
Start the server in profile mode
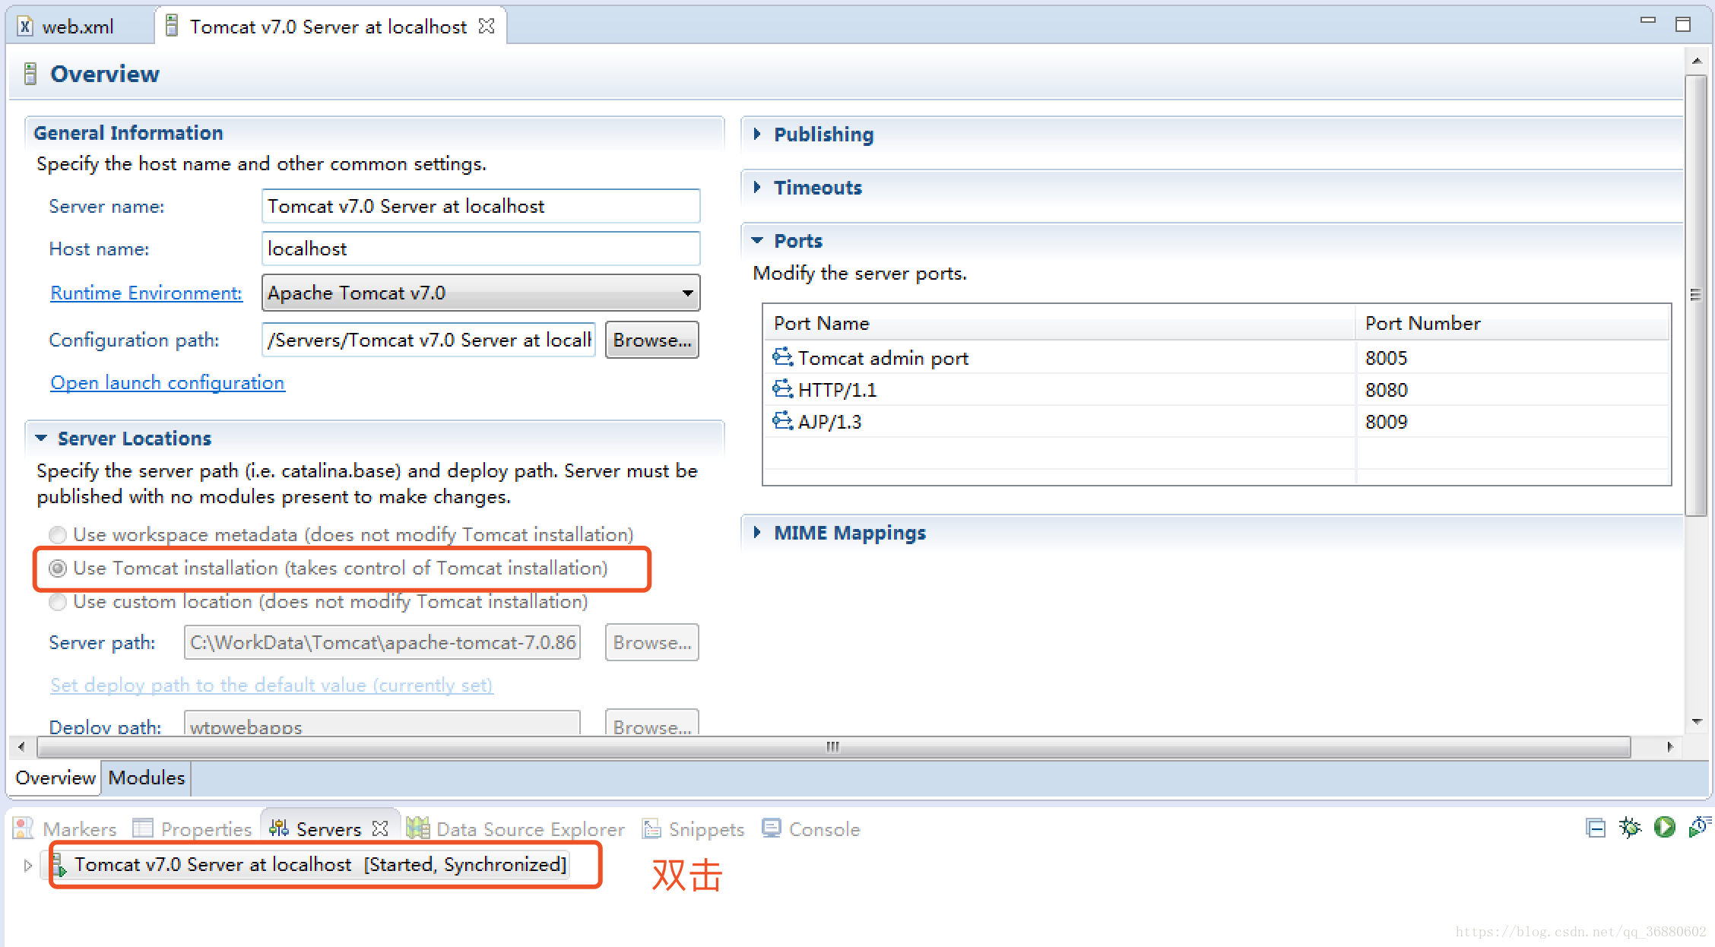1699,827
